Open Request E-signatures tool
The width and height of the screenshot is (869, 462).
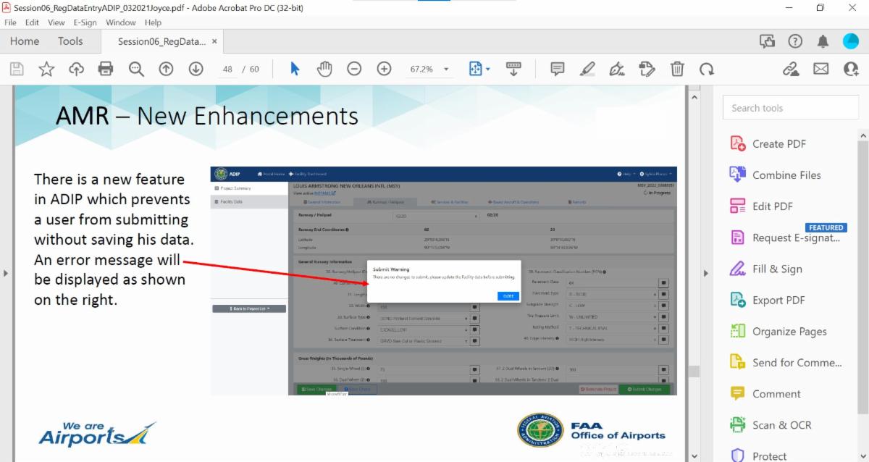786,238
